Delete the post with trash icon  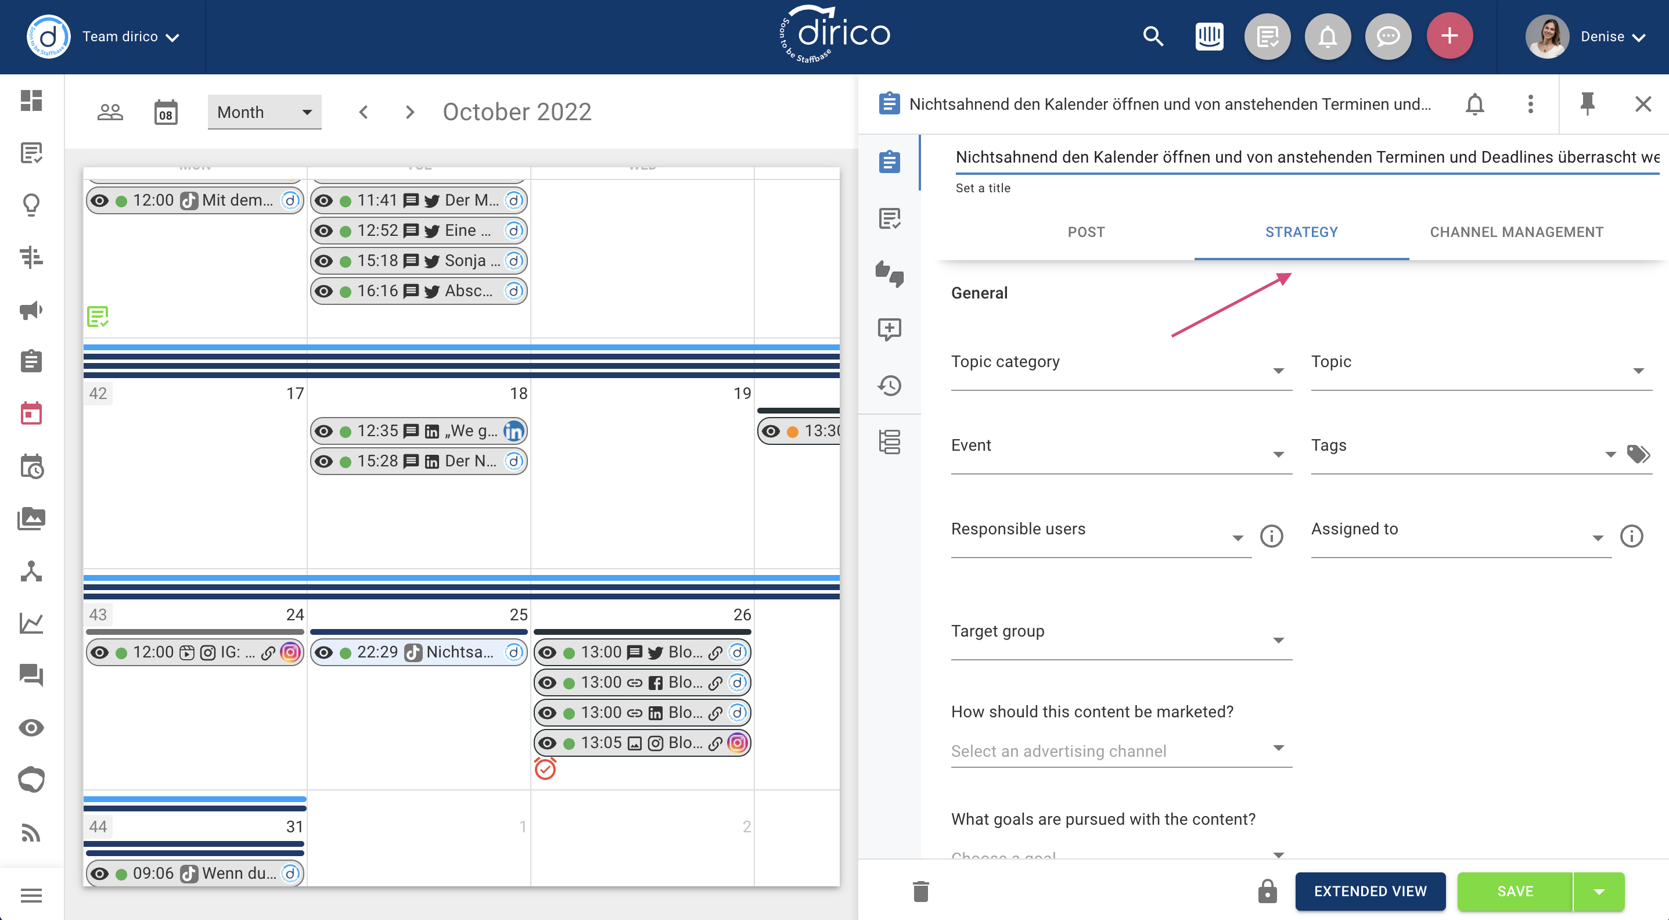[x=920, y=892]
